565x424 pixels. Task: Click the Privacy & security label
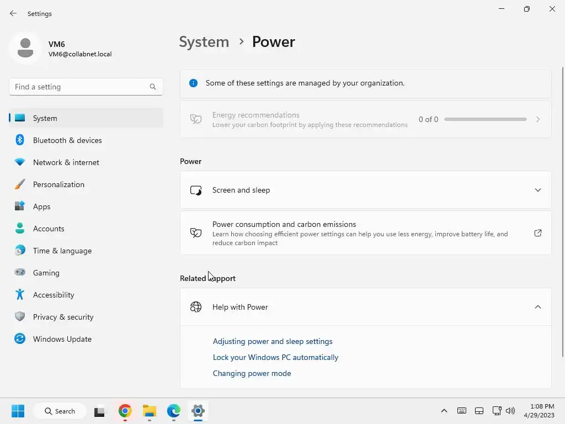coord(63,317)
